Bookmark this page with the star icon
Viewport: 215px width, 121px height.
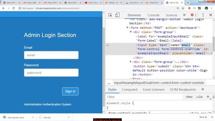[x=183, y=8]
